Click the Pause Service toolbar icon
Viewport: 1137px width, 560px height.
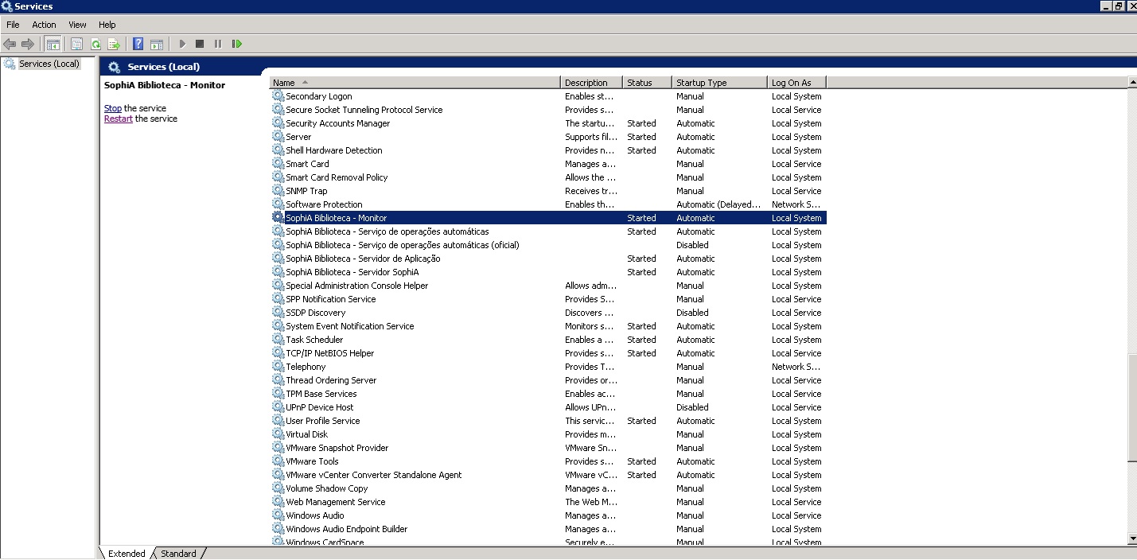pyautogui.click(x=218, y=44)
